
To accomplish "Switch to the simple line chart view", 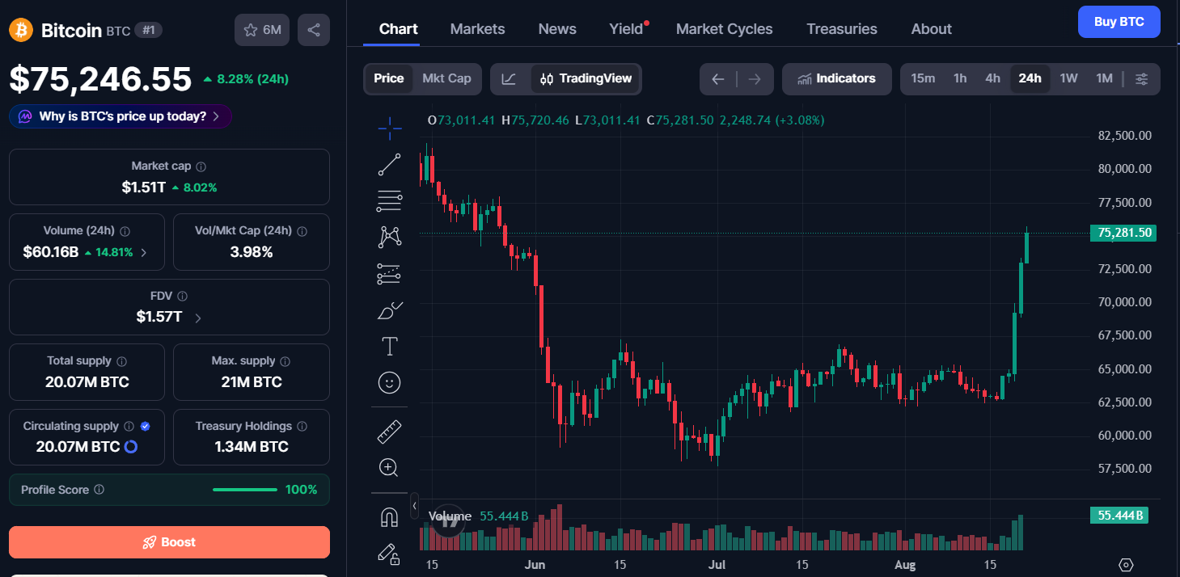I will (510, 78).
